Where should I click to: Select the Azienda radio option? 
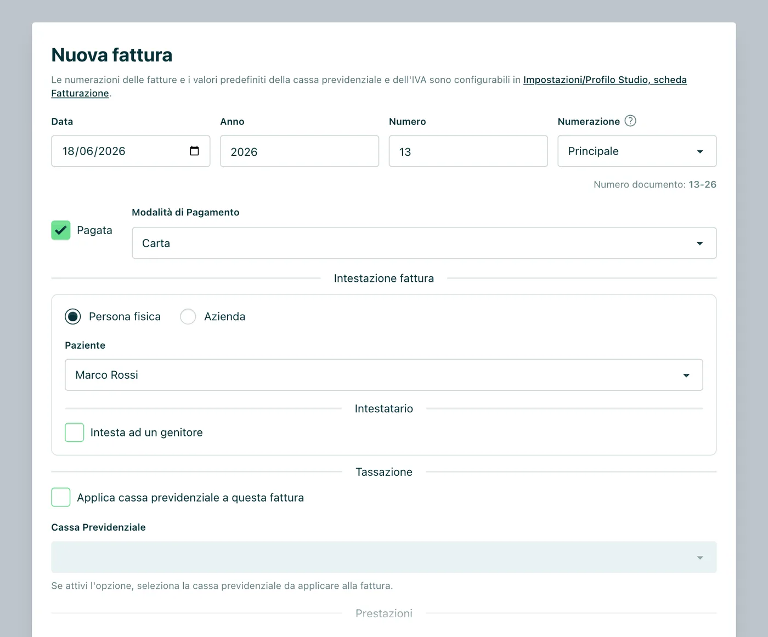click(x=188, y=316)
